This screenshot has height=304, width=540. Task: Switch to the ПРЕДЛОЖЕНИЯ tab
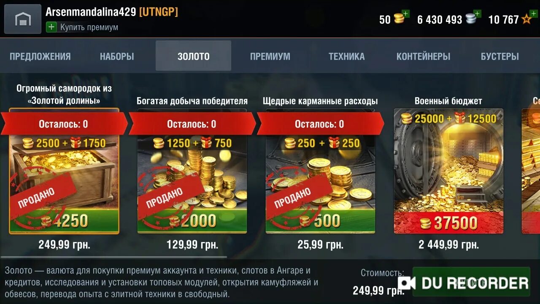(x=40, y=56)
